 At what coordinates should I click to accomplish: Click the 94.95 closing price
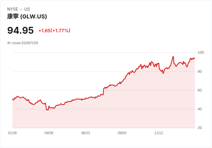[20, 30]
